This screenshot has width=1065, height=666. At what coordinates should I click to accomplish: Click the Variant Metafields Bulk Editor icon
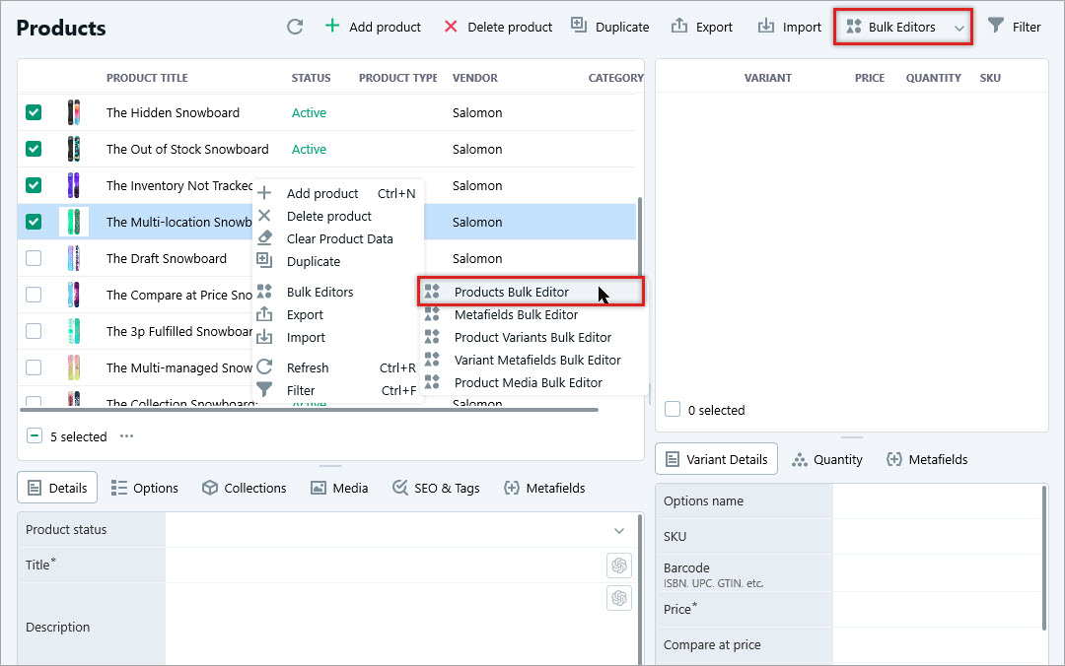click(x=432, y=360)
